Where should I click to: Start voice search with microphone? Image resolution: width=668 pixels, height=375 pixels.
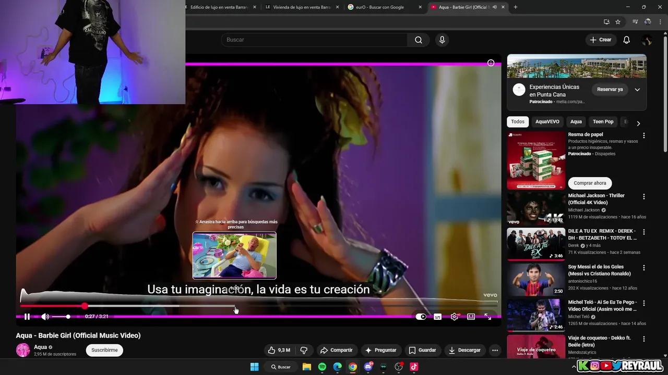(442, 40)
